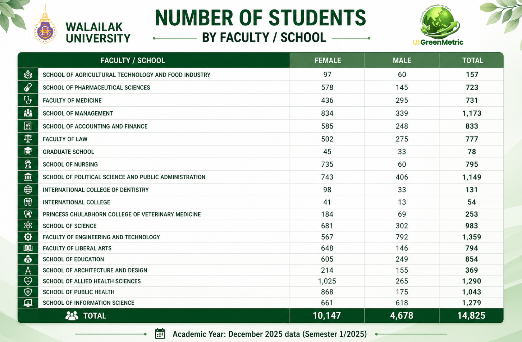Select School of Information Science row label
522x342 pixels.
pos(89,303)
